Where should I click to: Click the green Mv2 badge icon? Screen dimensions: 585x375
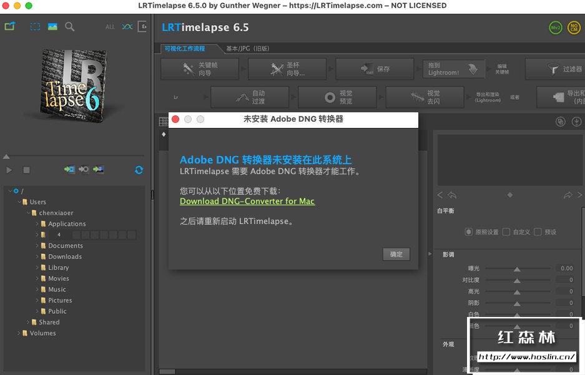click(x=556, y=27)
